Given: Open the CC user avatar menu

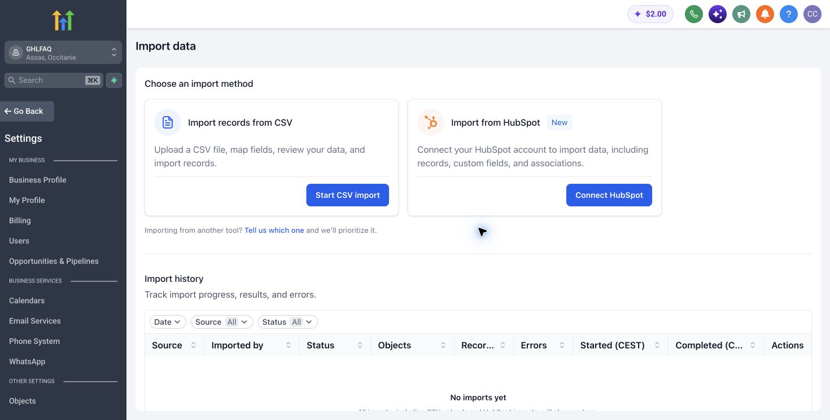Looking at the screenshot, I should tap(812, 14).
